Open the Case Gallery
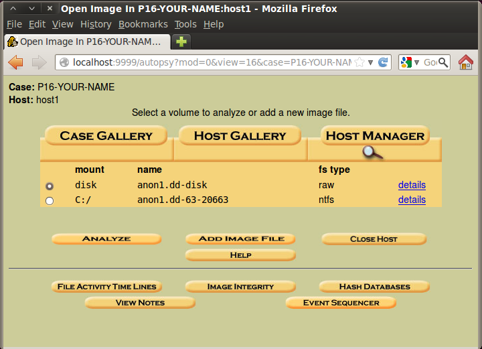This screenshot has height=349, width=482. (106, 135)
